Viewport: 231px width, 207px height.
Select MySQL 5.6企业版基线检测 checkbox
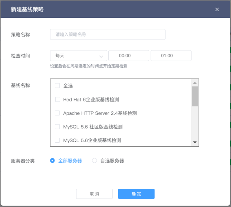pyautogui.click(x=57, y=140)
